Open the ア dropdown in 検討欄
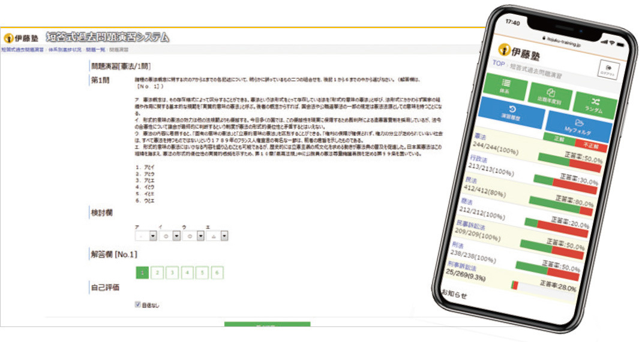The height and width of the screenshot is (342, 639). (152, 236)
